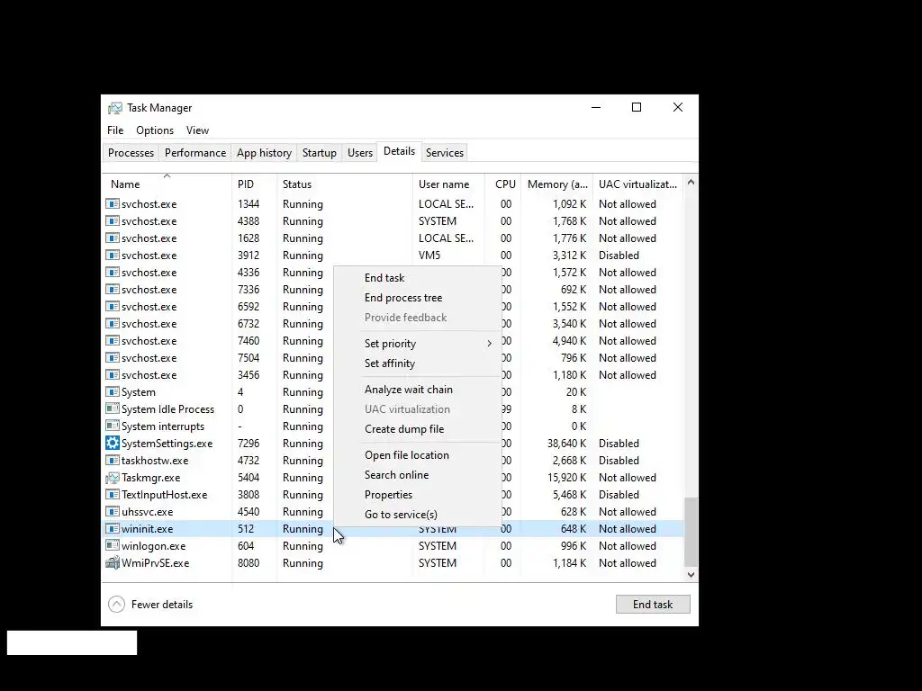The image size is (922, 691).
Task: Click the 15,920 K memory value
Action: click(567, 478)
